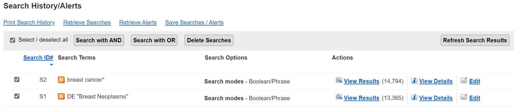Click the Refresh Search Results button
Screen dimensions: 517x107
475,40
